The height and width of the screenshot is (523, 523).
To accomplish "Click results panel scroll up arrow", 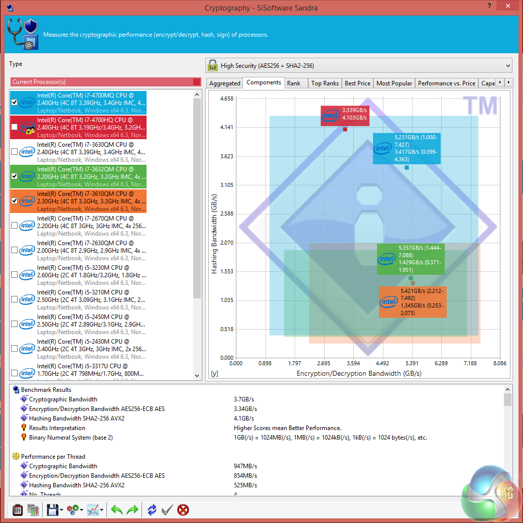I will pos(507,389).
